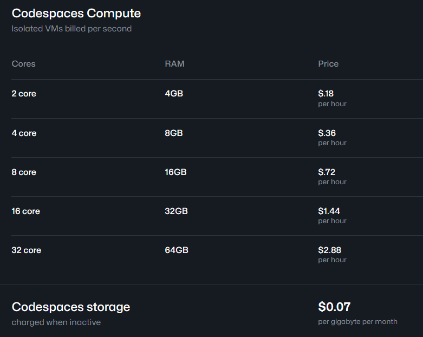This screenshot has height=337, width=423.
Task: Select the 8GB RAM value
Action: click(x=174, y=133)
